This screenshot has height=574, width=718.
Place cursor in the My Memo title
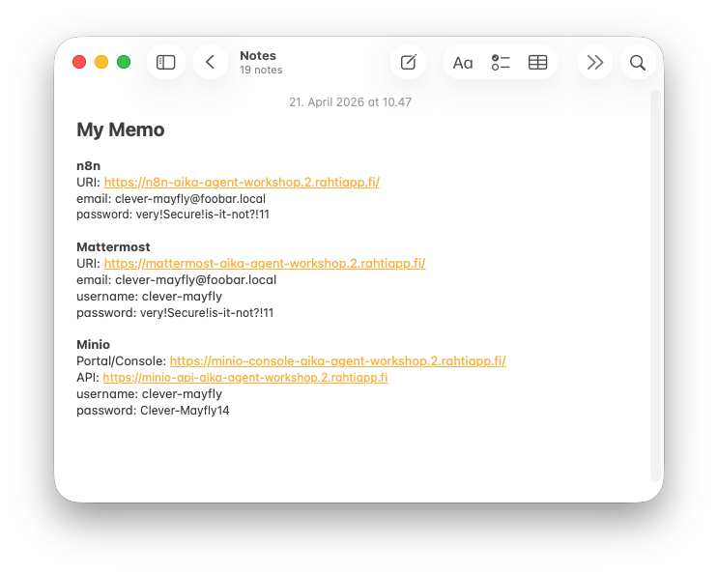click(121, 129)
